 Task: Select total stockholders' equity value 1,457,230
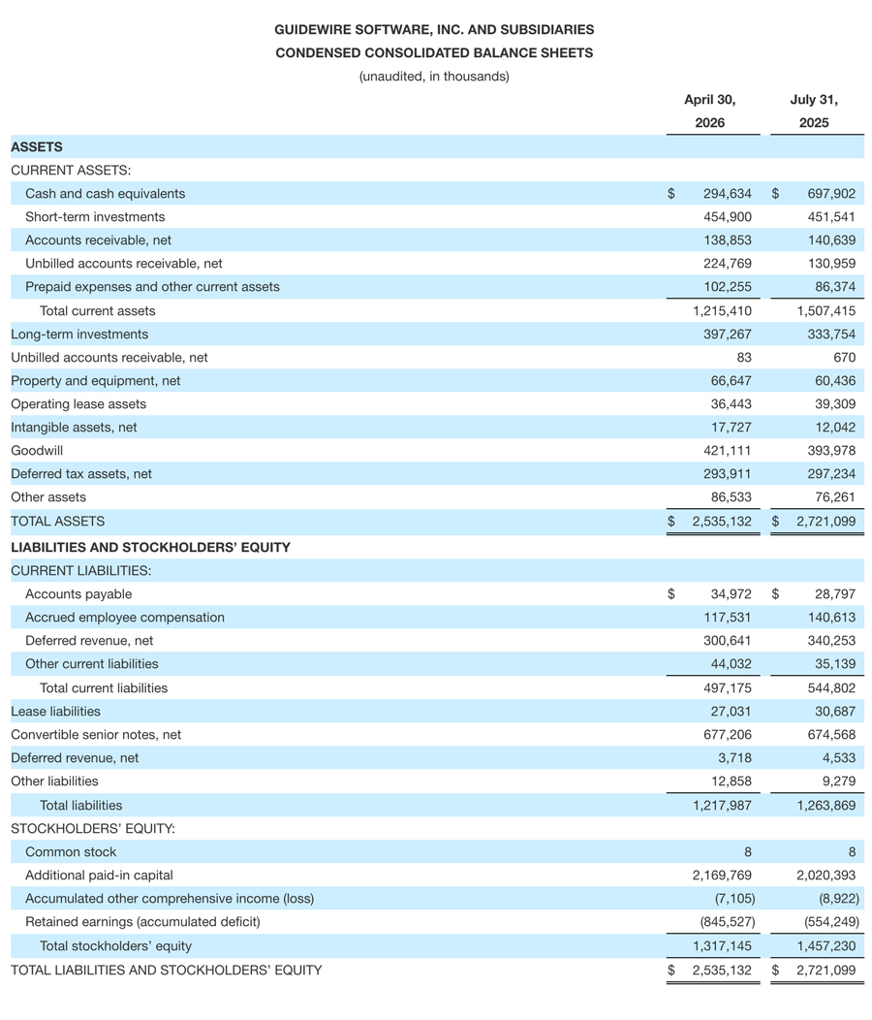tap(825, 946)
